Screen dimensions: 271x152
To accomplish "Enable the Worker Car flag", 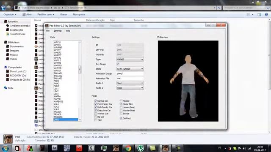I will [x=96, y=114].
